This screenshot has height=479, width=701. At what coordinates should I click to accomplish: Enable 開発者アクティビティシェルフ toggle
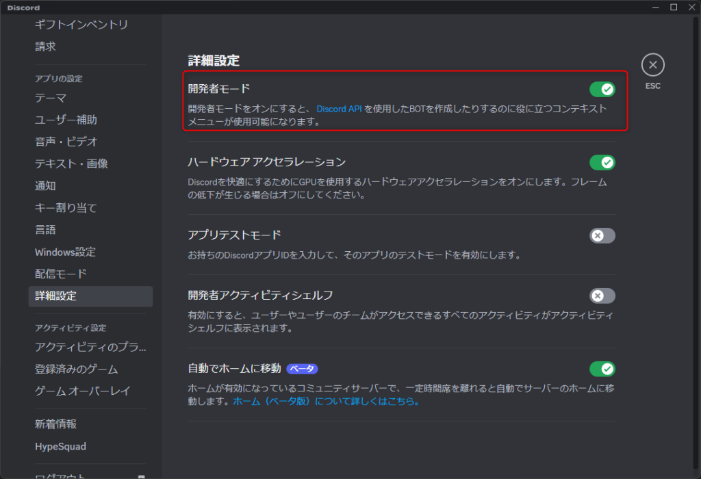[x=602, y=296]
